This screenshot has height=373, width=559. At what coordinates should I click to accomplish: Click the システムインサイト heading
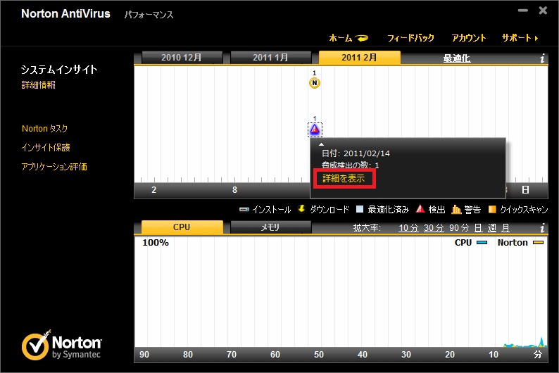tap(59, 70)
